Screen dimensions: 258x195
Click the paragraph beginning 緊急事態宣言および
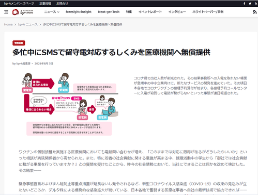(133, 188)
